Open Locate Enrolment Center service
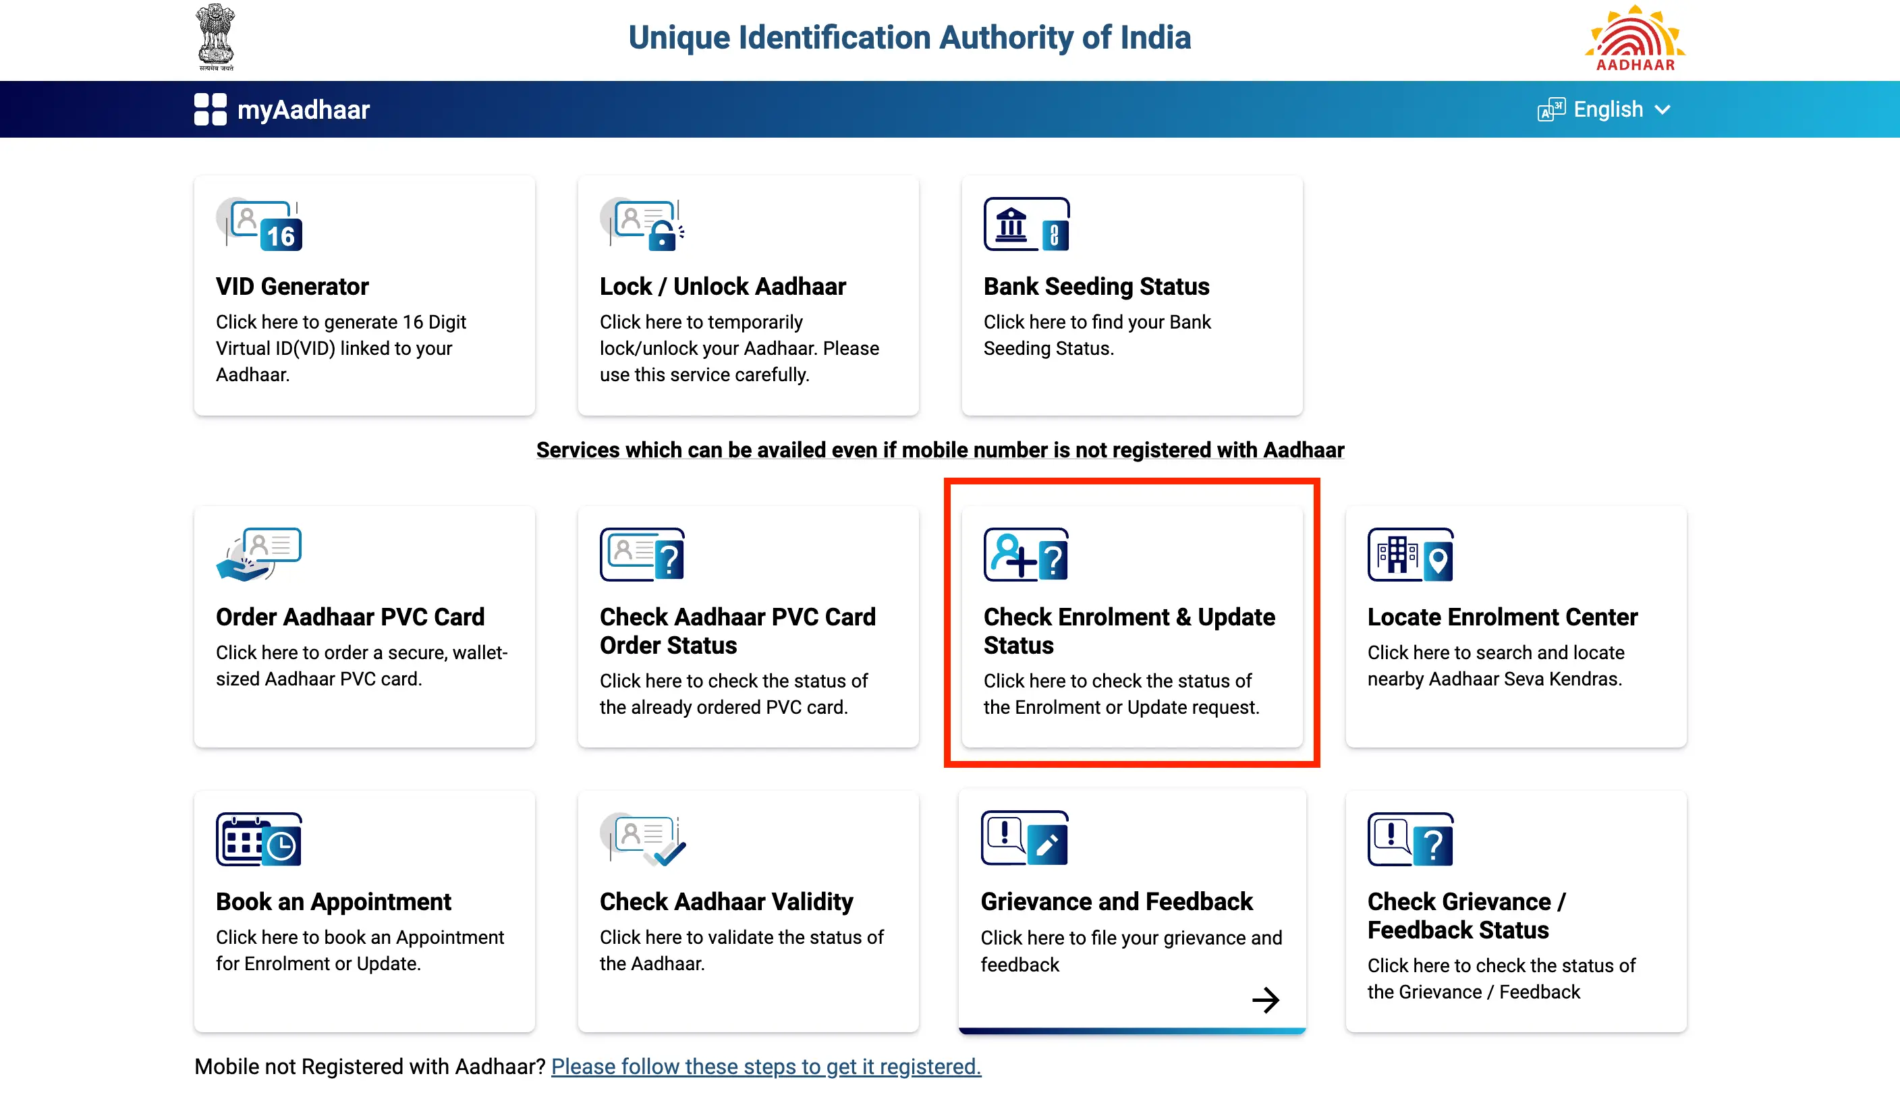This screenshot has height=1097, width=1900. [1516, 626]
